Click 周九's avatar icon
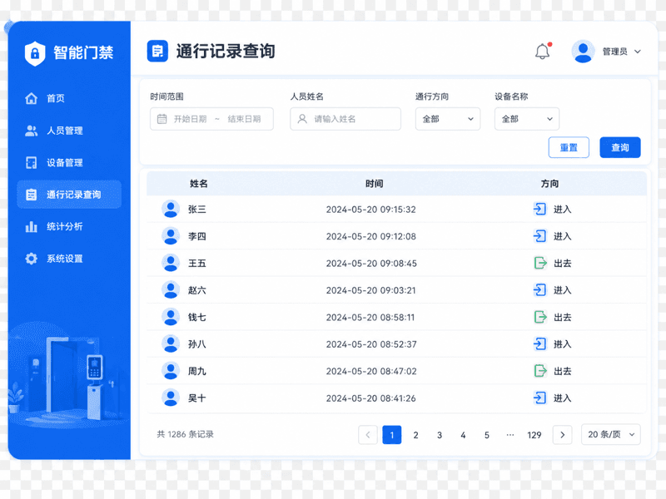 tap(171, 371)
